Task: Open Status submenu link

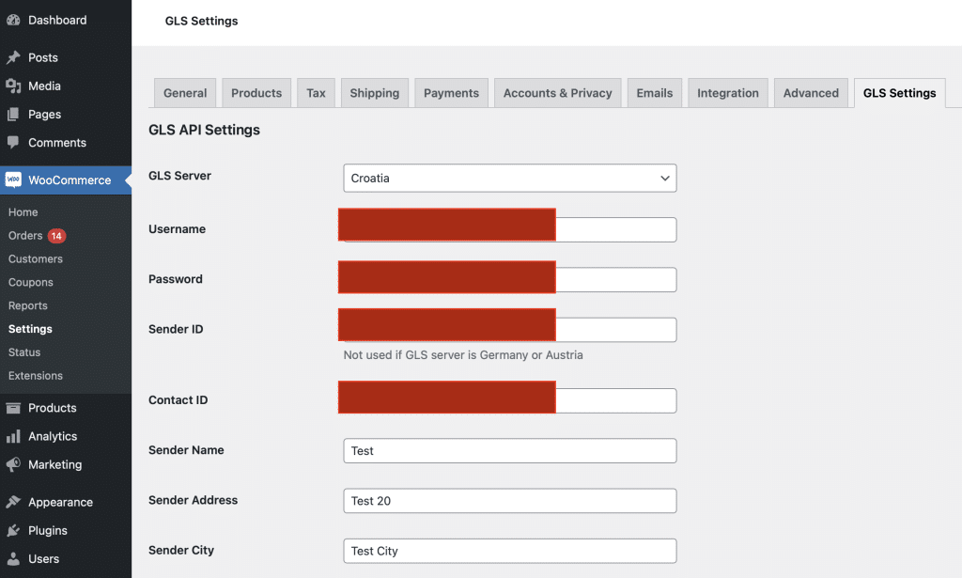Action: [x=23, y=352]
